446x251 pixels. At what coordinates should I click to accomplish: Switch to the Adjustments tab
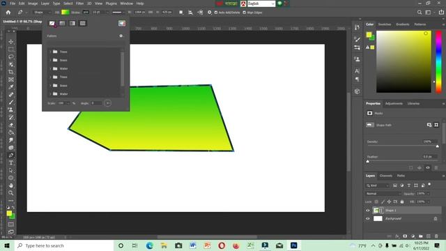(394, 104)
